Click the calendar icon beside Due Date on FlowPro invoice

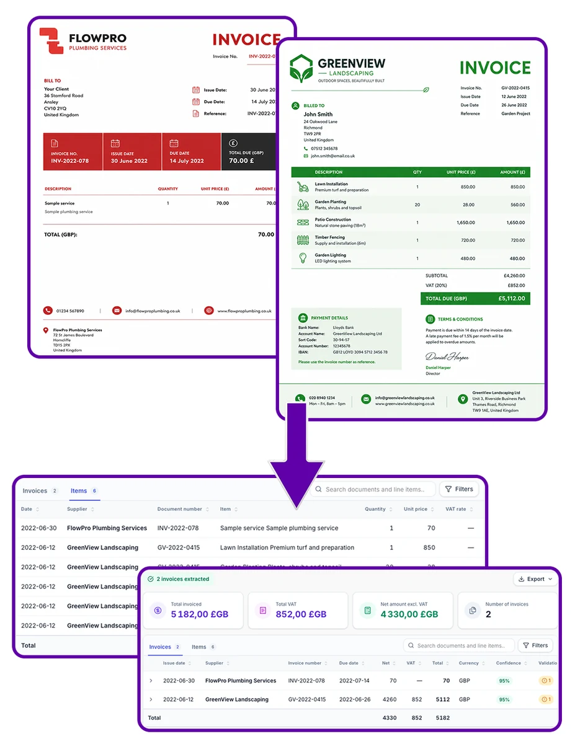(x=196, y=102)
